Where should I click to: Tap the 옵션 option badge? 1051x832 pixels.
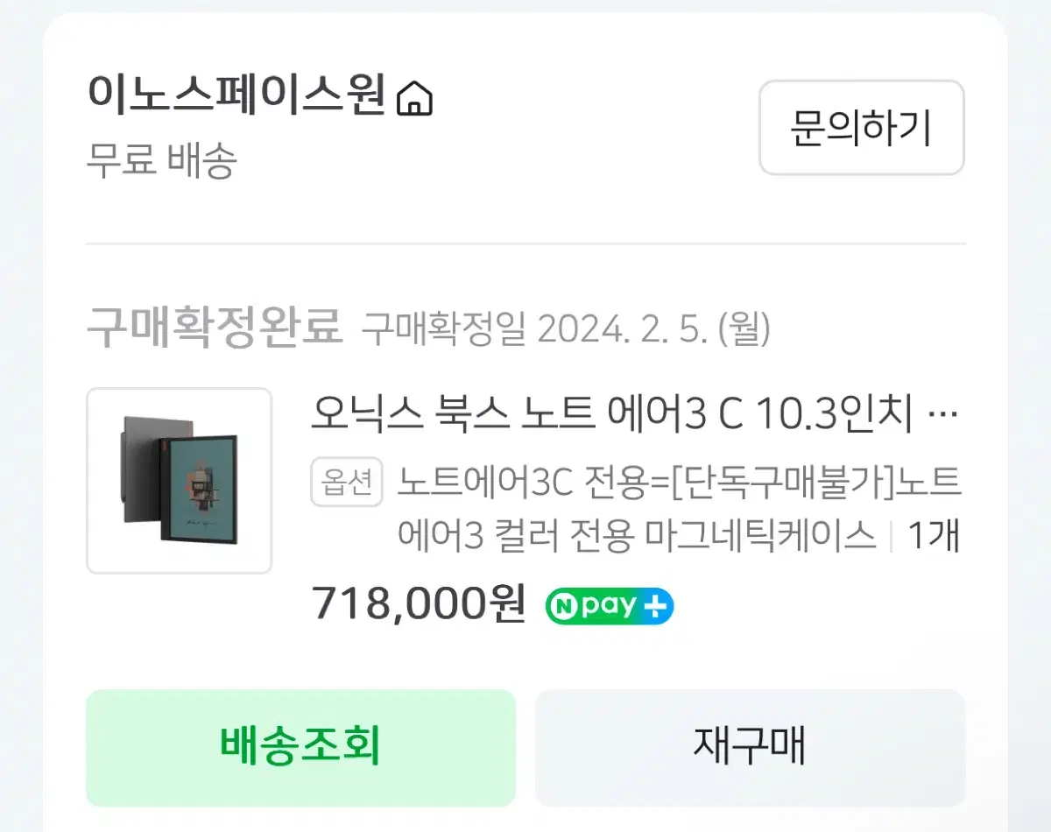click(347, 482)
